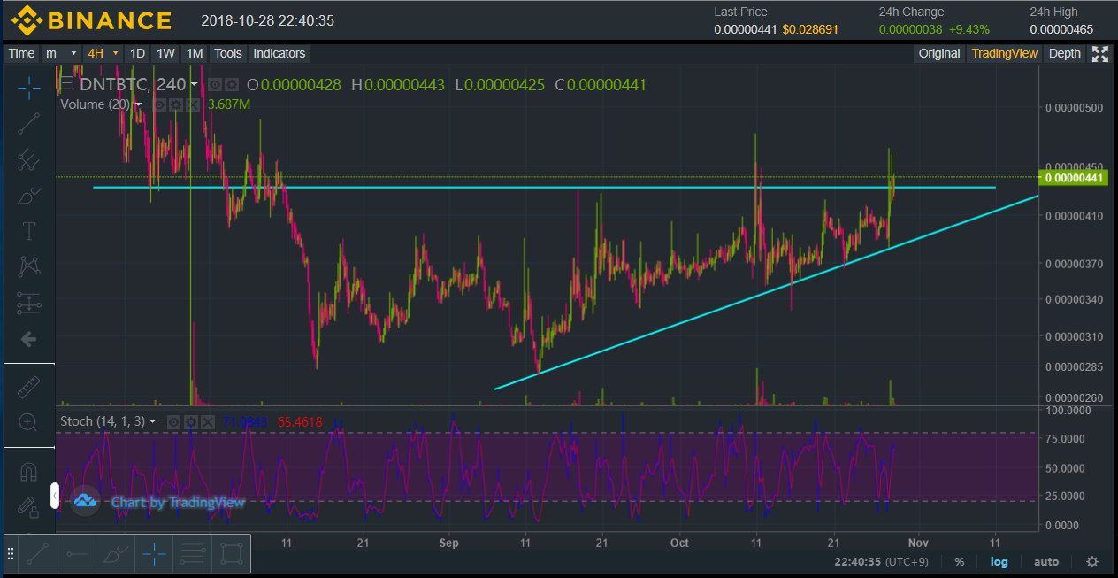
Task: Switch to the Original chart tab
Action: point(938,54)
